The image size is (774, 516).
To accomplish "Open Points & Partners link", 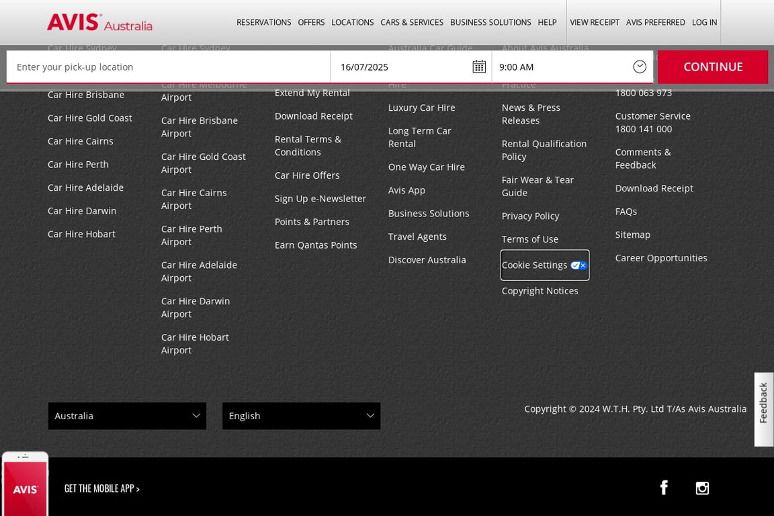I will tap(312, 222).
